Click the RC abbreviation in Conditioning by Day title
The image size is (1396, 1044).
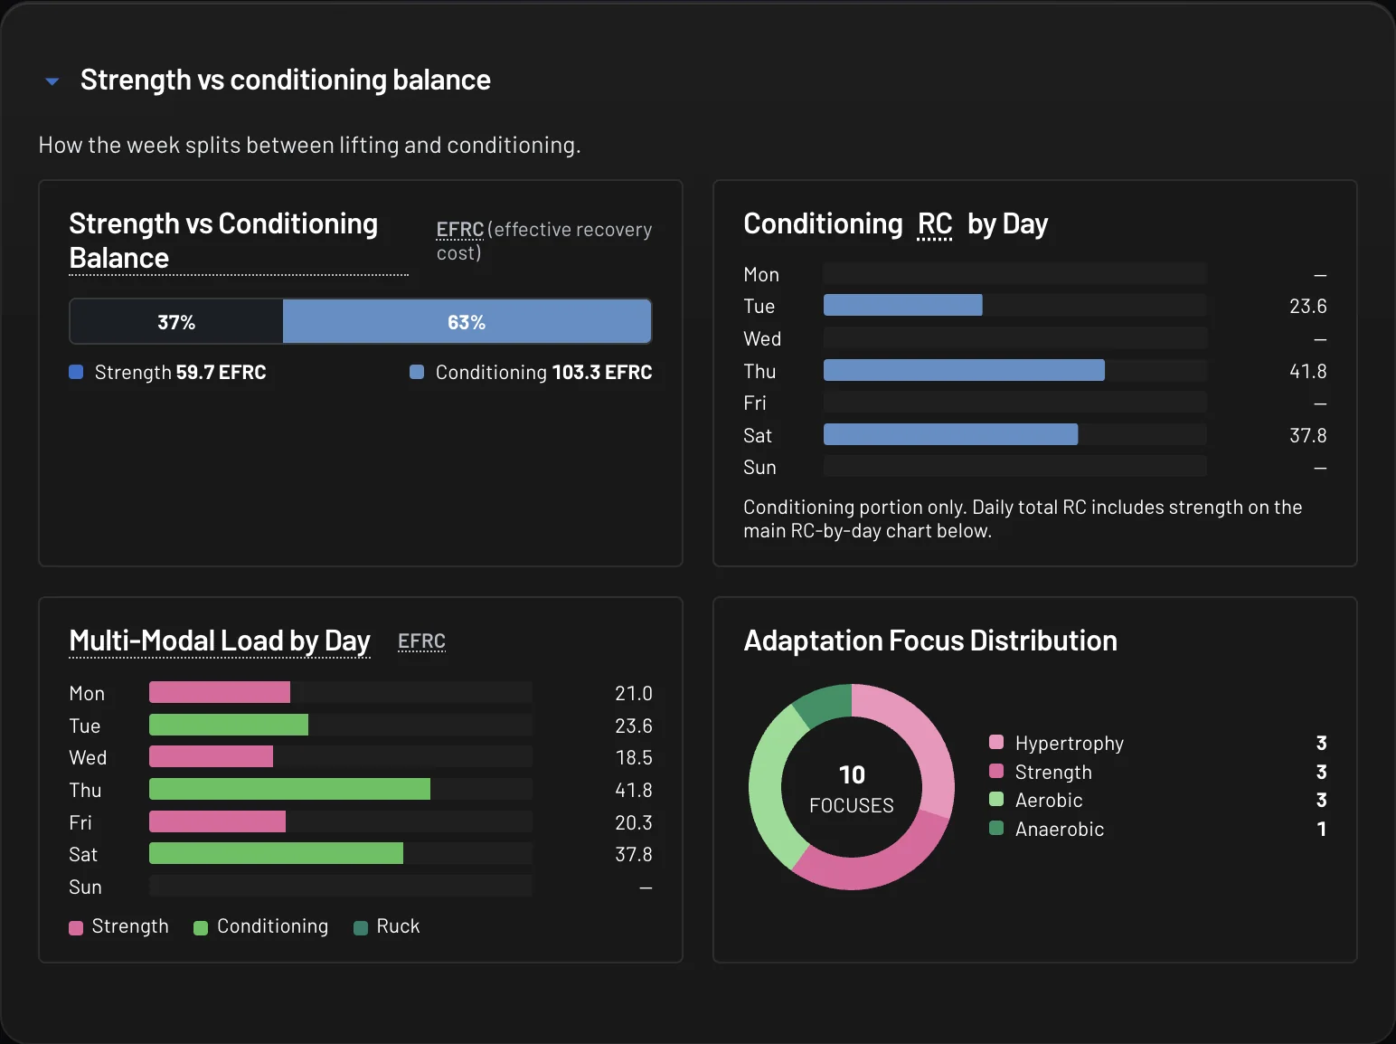[935, 223]
